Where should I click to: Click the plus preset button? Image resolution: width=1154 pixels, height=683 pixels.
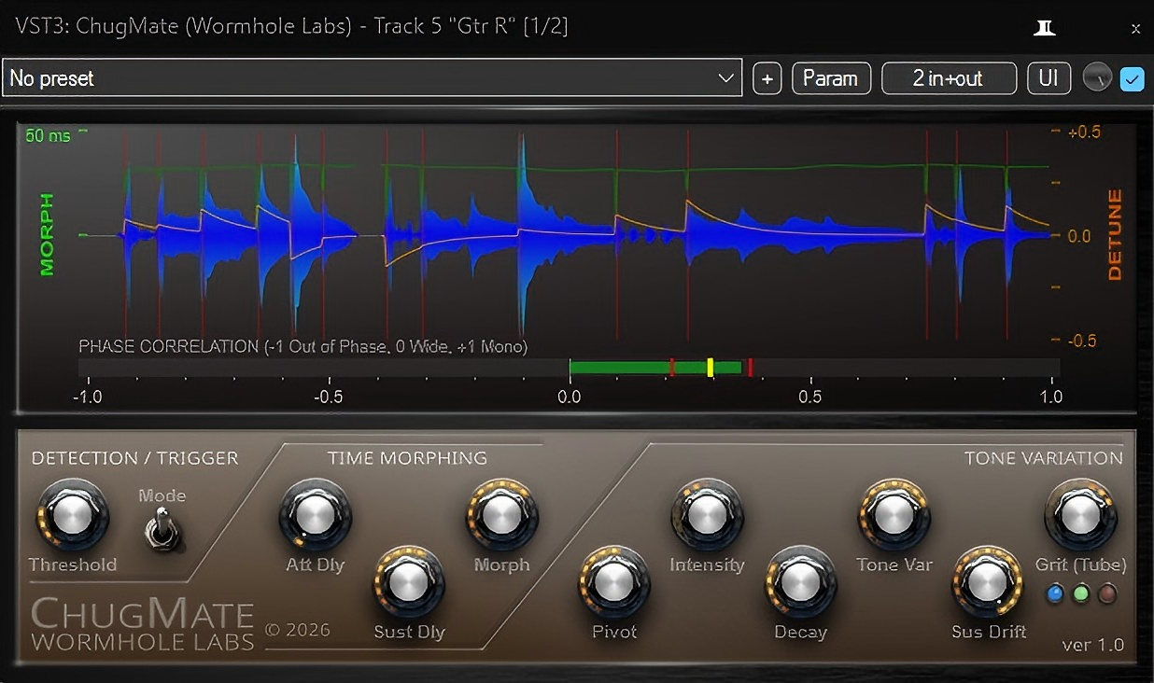point(767,78)
